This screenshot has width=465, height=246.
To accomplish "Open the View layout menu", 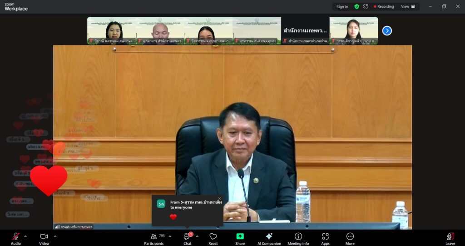I will click(407, 7).
